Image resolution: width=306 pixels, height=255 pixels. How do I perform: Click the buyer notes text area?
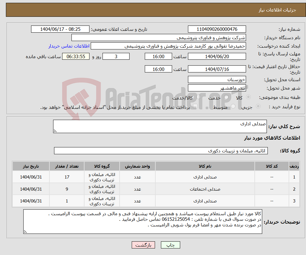(143, 222)
